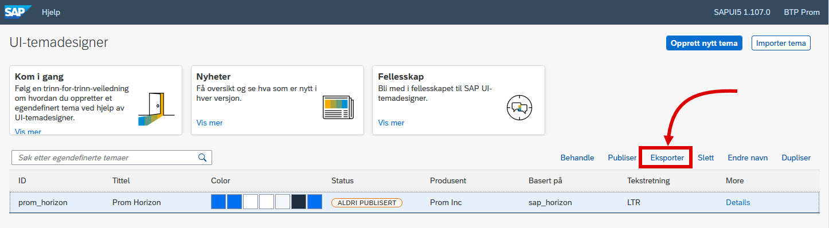Click Vis mer under Kom i gang

[28, 132]
